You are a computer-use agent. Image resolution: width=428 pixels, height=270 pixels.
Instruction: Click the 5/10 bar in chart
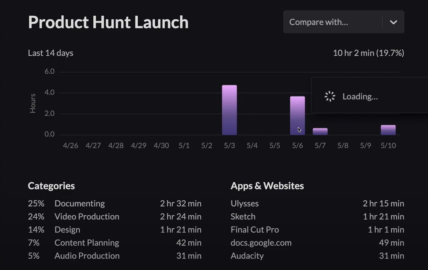point(388,130)
